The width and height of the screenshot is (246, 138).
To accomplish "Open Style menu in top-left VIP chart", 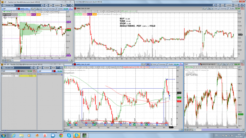I will (43, 9).
